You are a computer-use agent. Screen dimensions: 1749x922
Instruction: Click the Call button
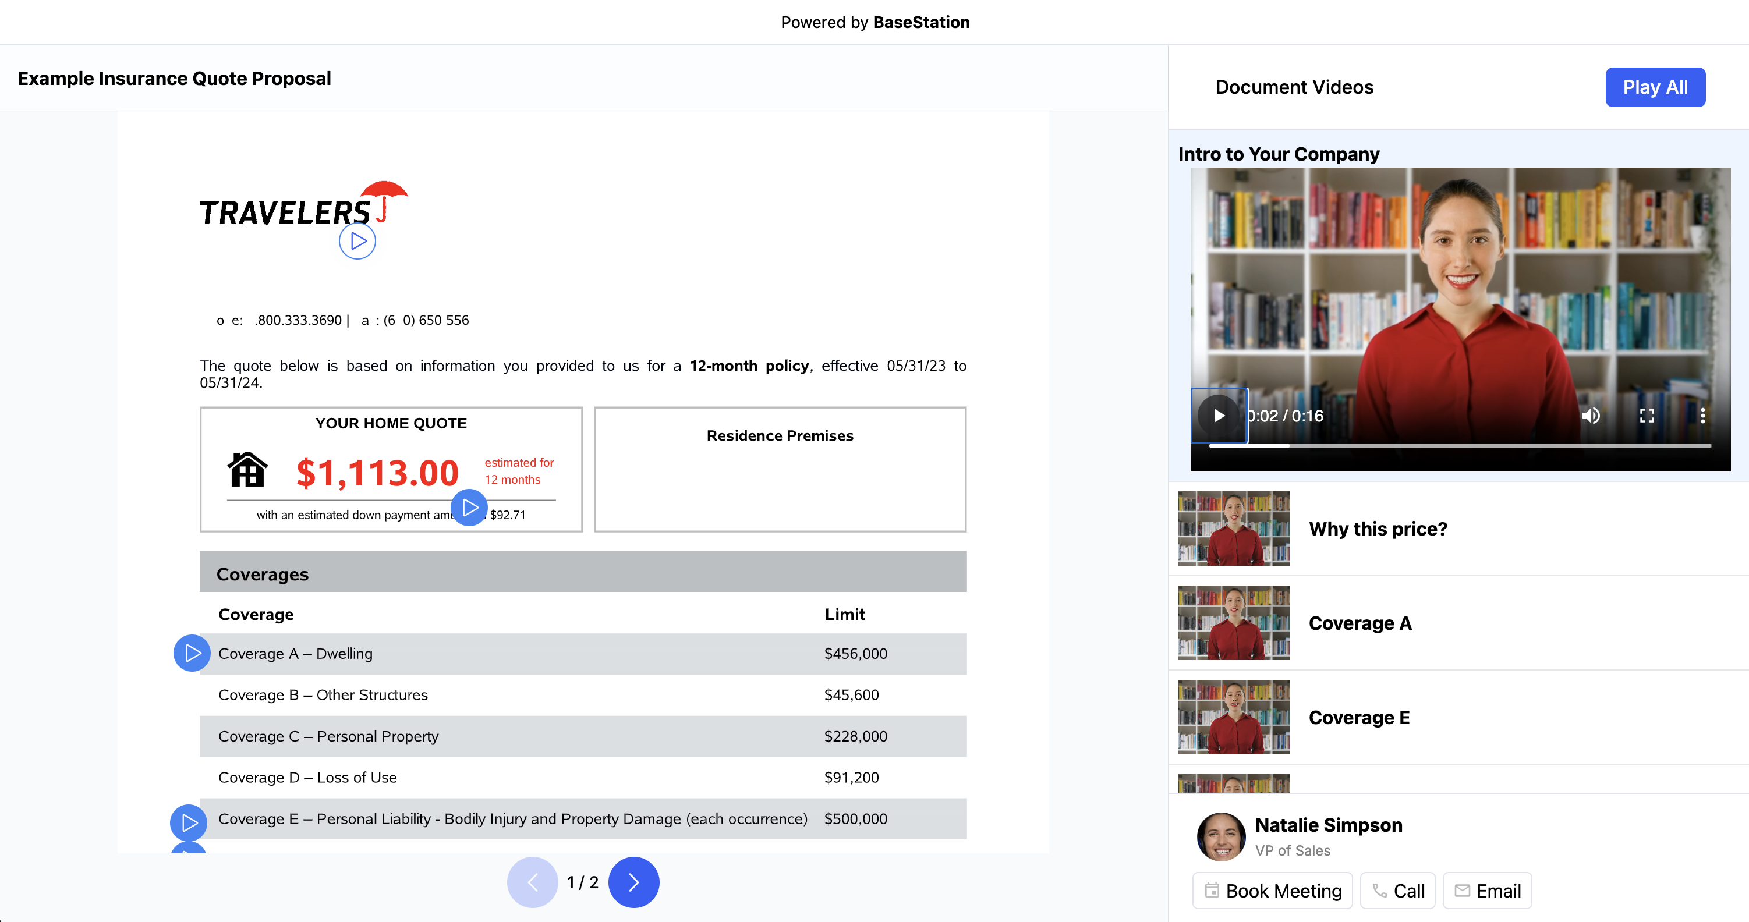point(1397,890)
